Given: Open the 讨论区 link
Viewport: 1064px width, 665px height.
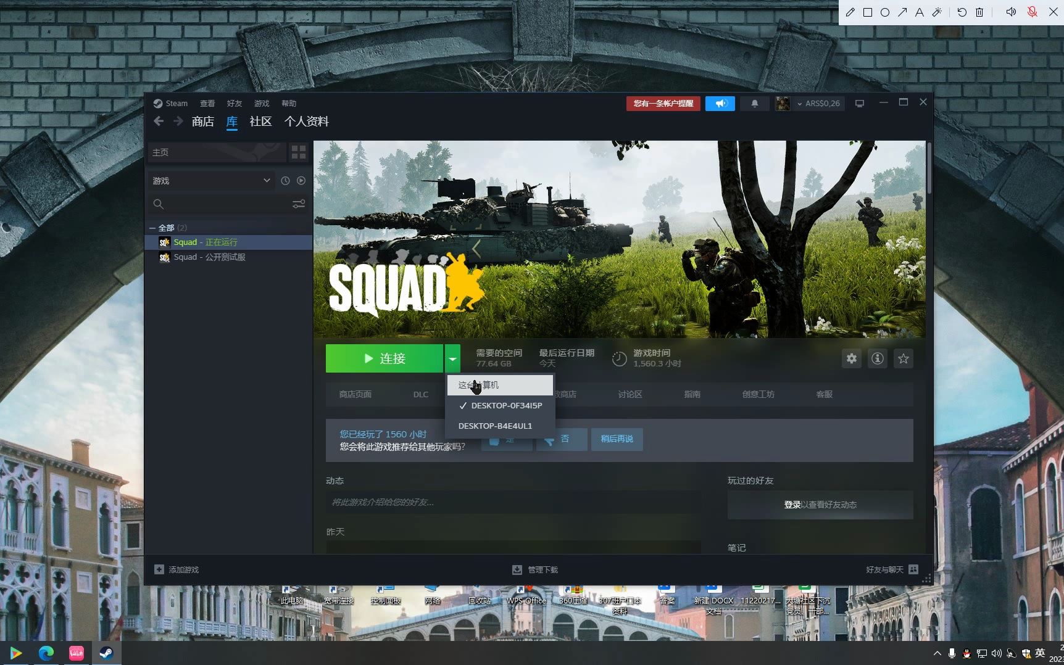Looking at the screenshot, I should (630, 394).
